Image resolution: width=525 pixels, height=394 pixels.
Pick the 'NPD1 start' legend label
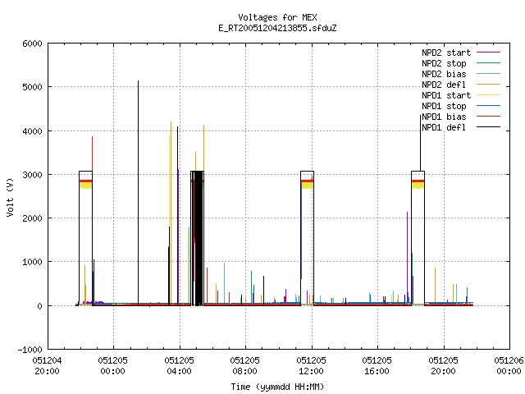coord(446,95)
